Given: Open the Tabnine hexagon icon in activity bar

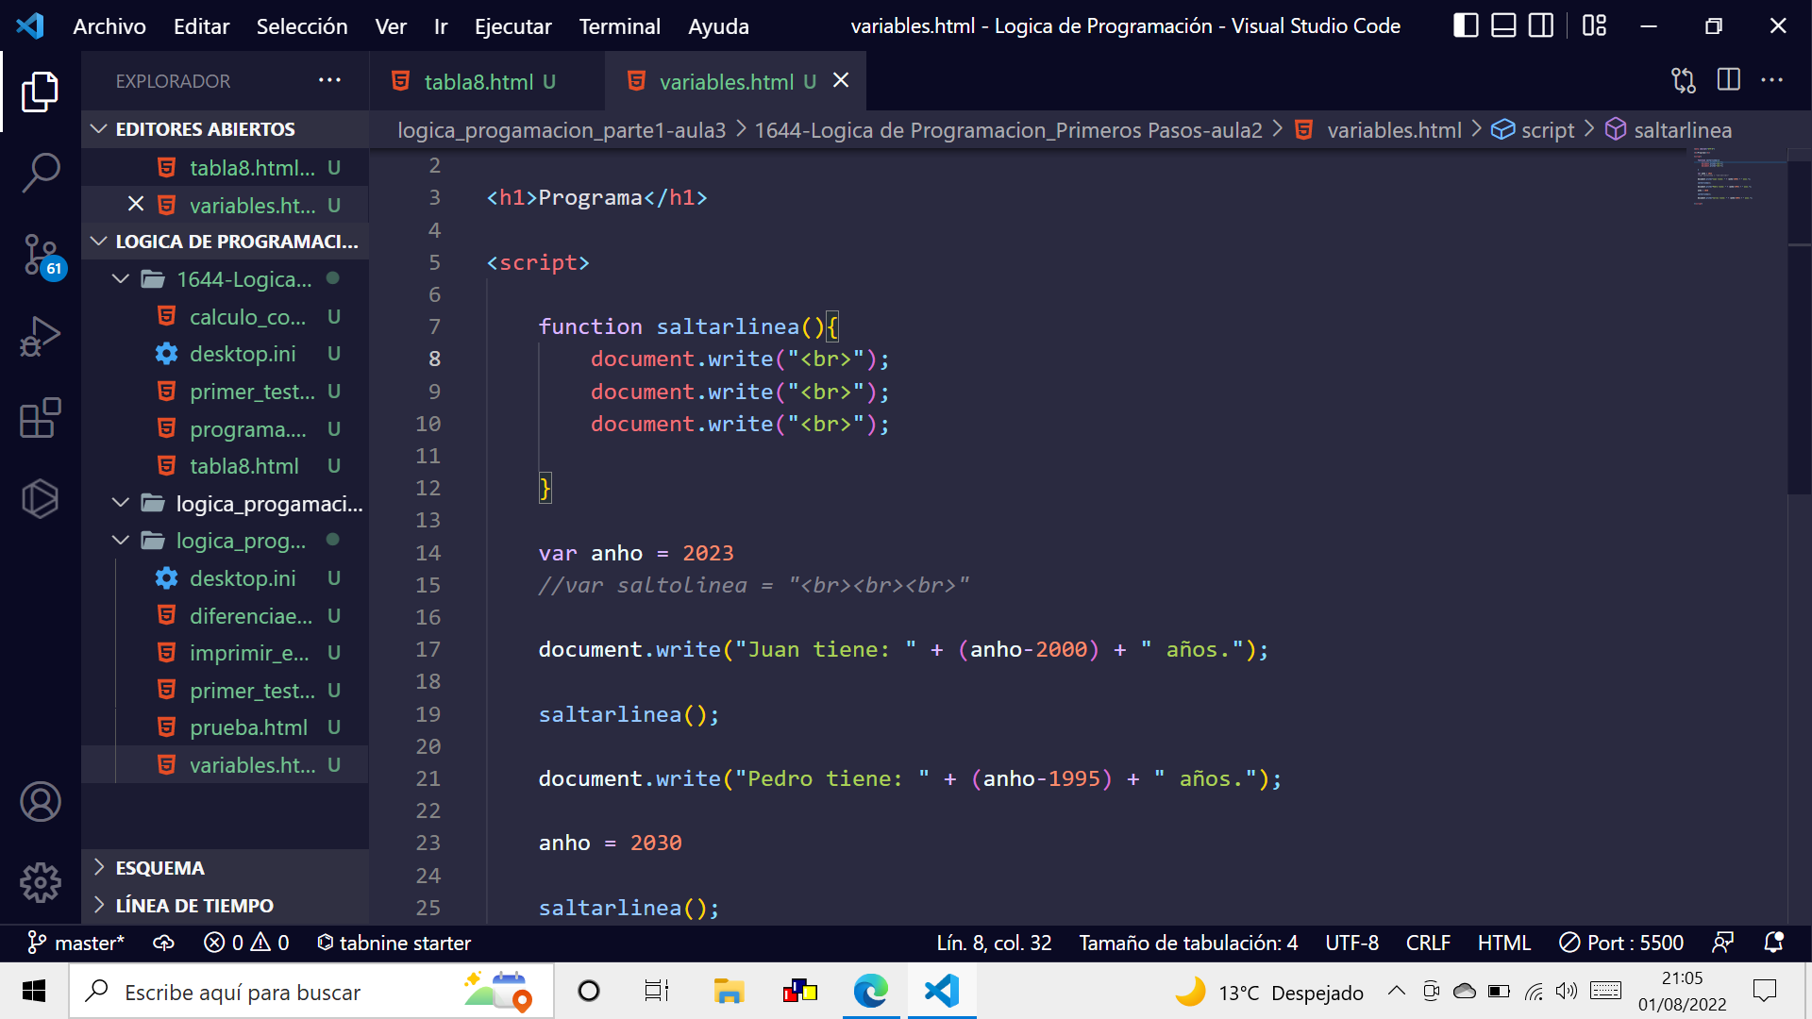Looking at the screenshot, I should pos(40,499).
